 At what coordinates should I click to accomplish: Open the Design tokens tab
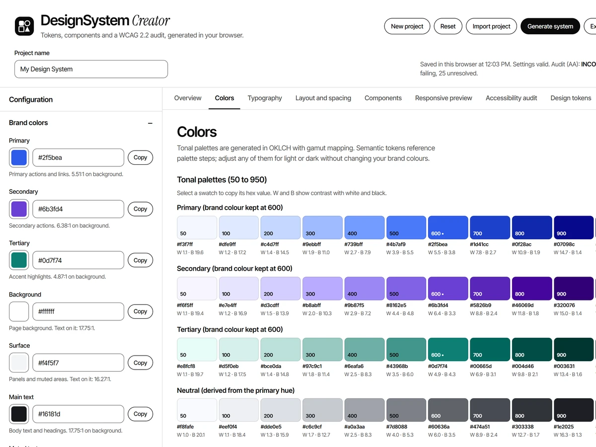571,98
